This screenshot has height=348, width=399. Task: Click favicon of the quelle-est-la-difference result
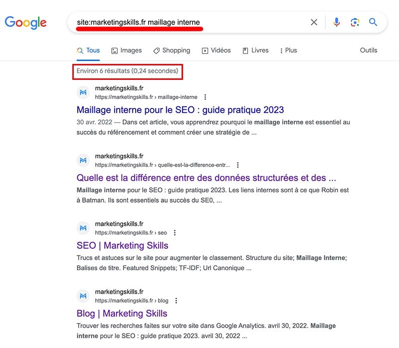83,160
